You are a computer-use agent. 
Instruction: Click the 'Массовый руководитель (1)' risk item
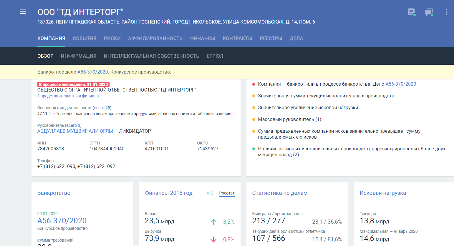[289, 119]
